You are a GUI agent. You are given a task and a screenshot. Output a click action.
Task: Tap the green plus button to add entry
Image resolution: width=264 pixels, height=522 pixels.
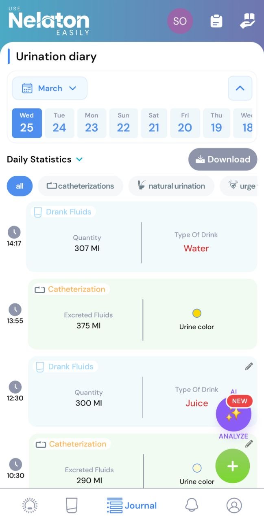coord(232,466)
